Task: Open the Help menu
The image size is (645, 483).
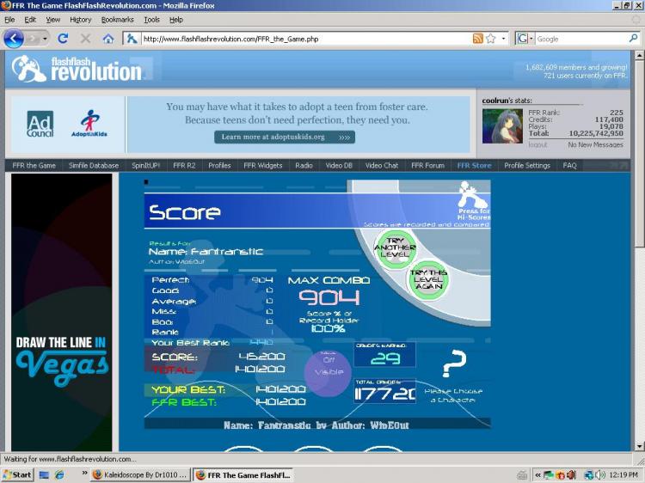Action: point(176,19)
